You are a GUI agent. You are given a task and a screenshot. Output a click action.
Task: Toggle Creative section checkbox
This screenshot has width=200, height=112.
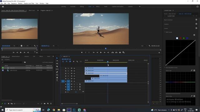196,24
